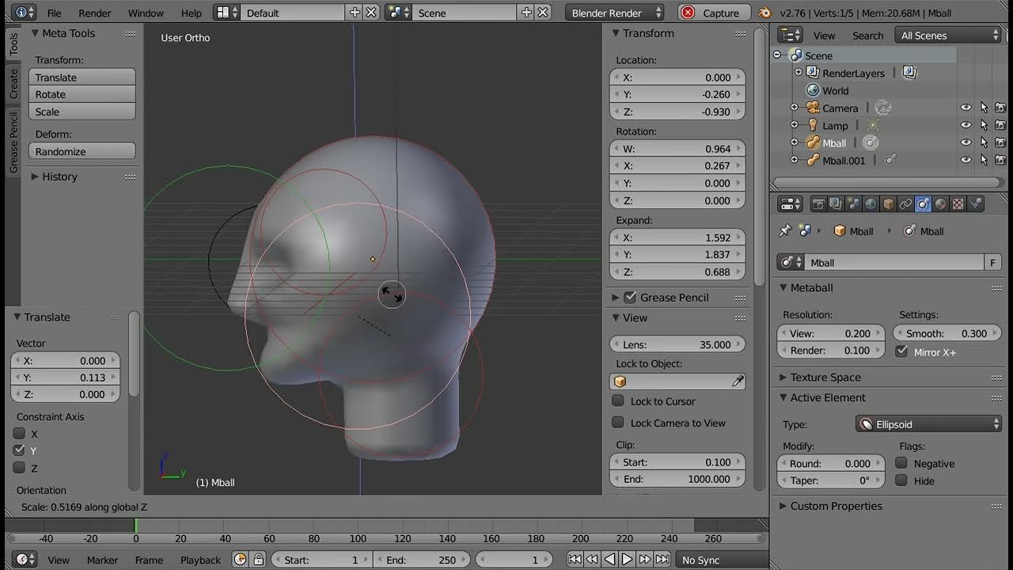Open the Help menu
The width and height of the screenshot is (1013, 570).
click(x=191, y=13)
